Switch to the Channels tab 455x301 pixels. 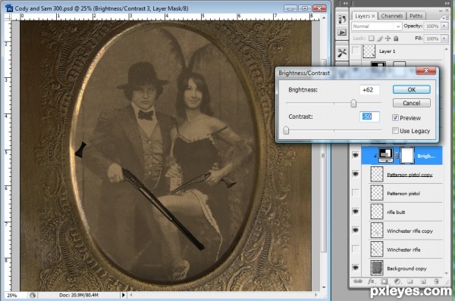pyautogui.click(x=392, y=16)
